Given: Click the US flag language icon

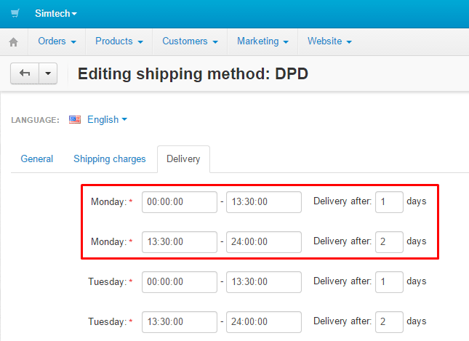Looking at the screenshot, I should click(75, 119).
